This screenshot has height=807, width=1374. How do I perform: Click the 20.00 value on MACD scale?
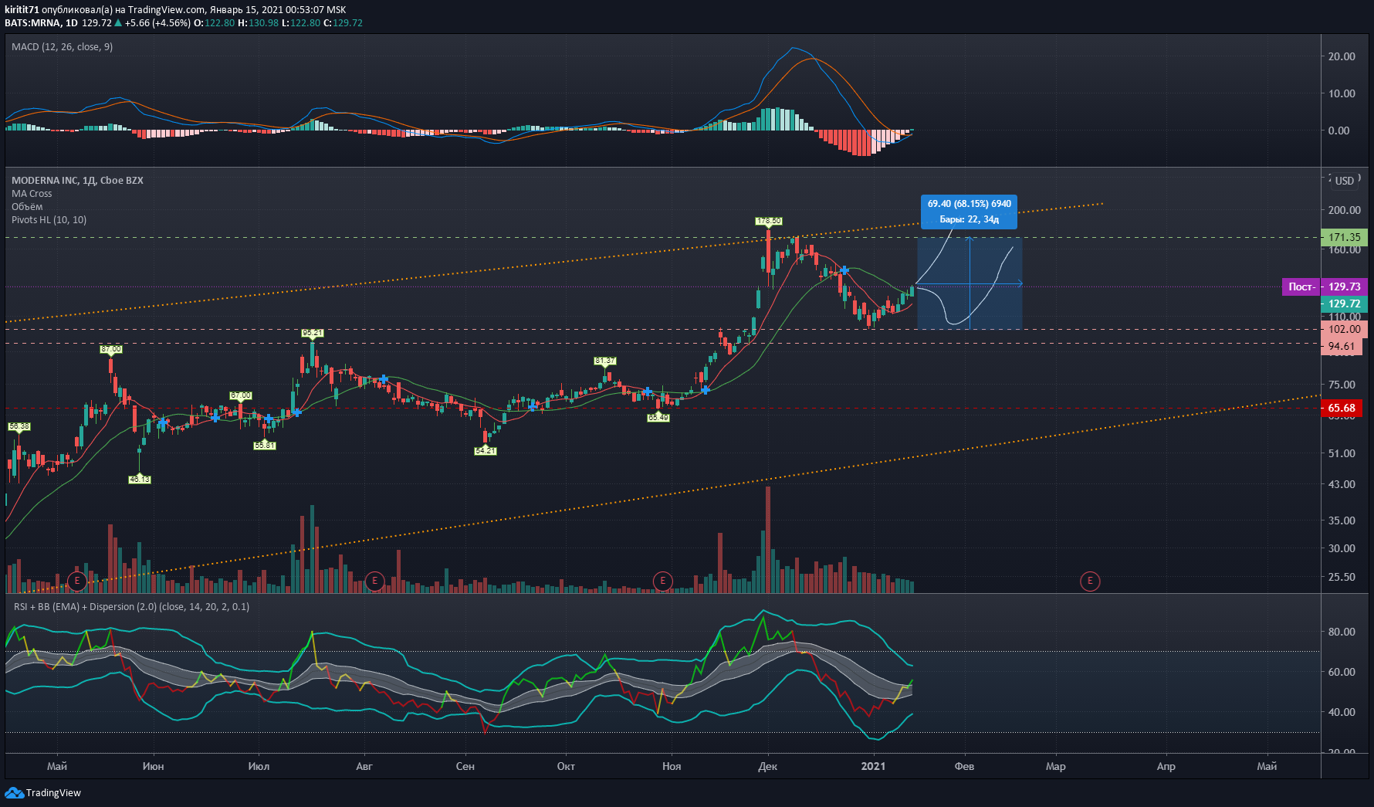(x=1342, y=56)
